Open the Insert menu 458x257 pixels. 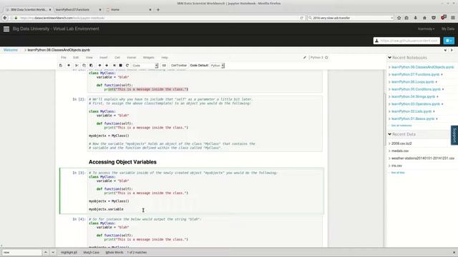tap(103, 58)
